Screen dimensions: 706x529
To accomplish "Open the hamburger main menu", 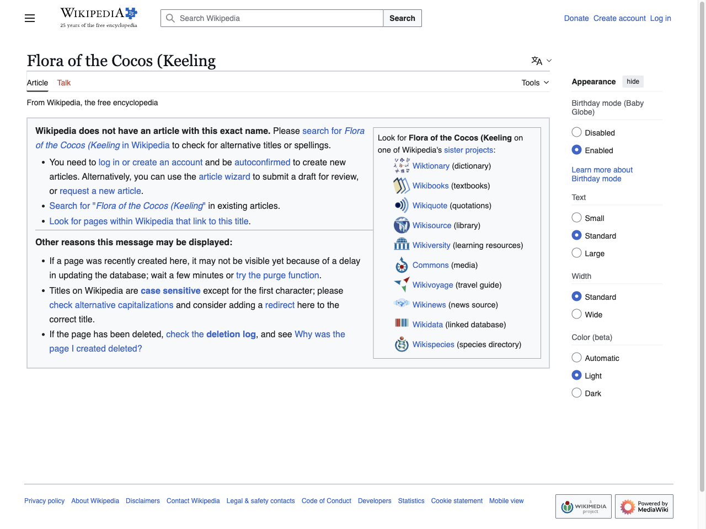I will tap(29, 18).
